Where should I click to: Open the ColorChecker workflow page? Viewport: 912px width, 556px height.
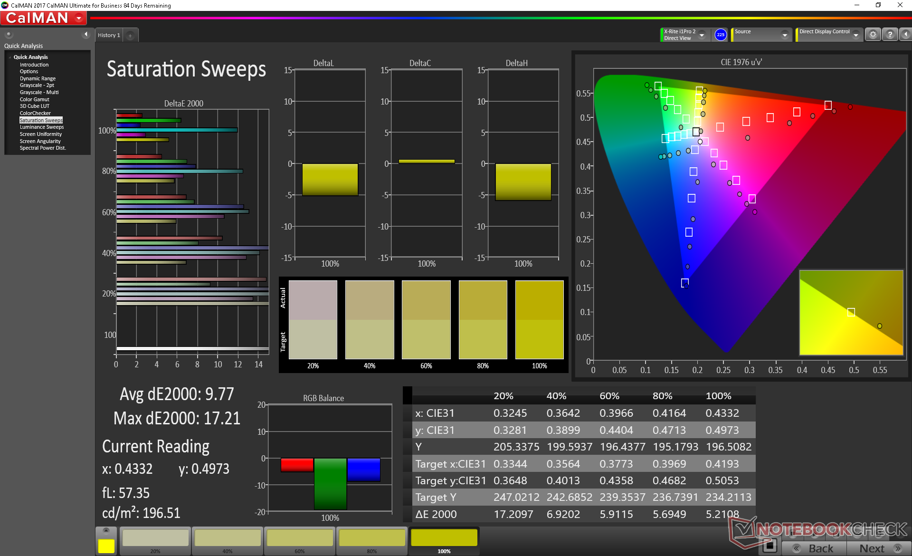tap(35, 113)
